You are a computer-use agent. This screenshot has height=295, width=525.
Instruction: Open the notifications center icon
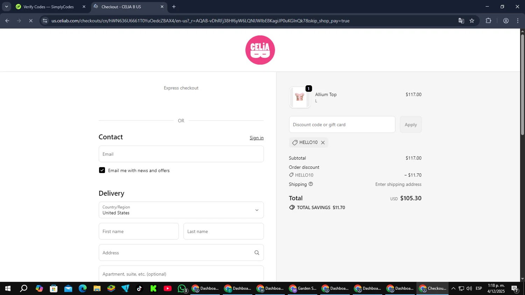click(x=515, y=288)
